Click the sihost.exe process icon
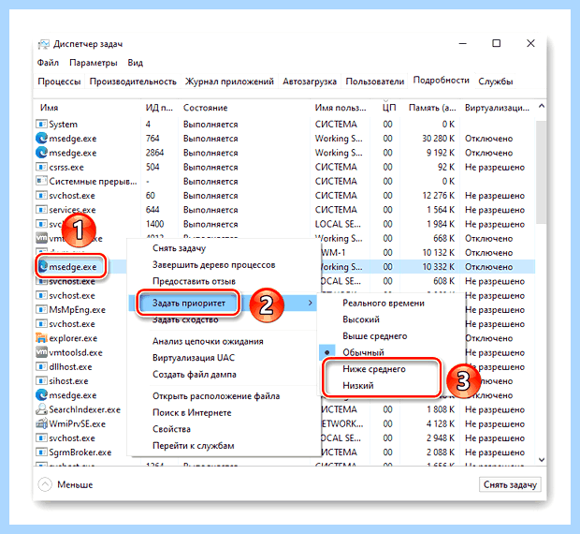Image resolution: width=580 pixels, height=534 pixels. pos(41,380)
